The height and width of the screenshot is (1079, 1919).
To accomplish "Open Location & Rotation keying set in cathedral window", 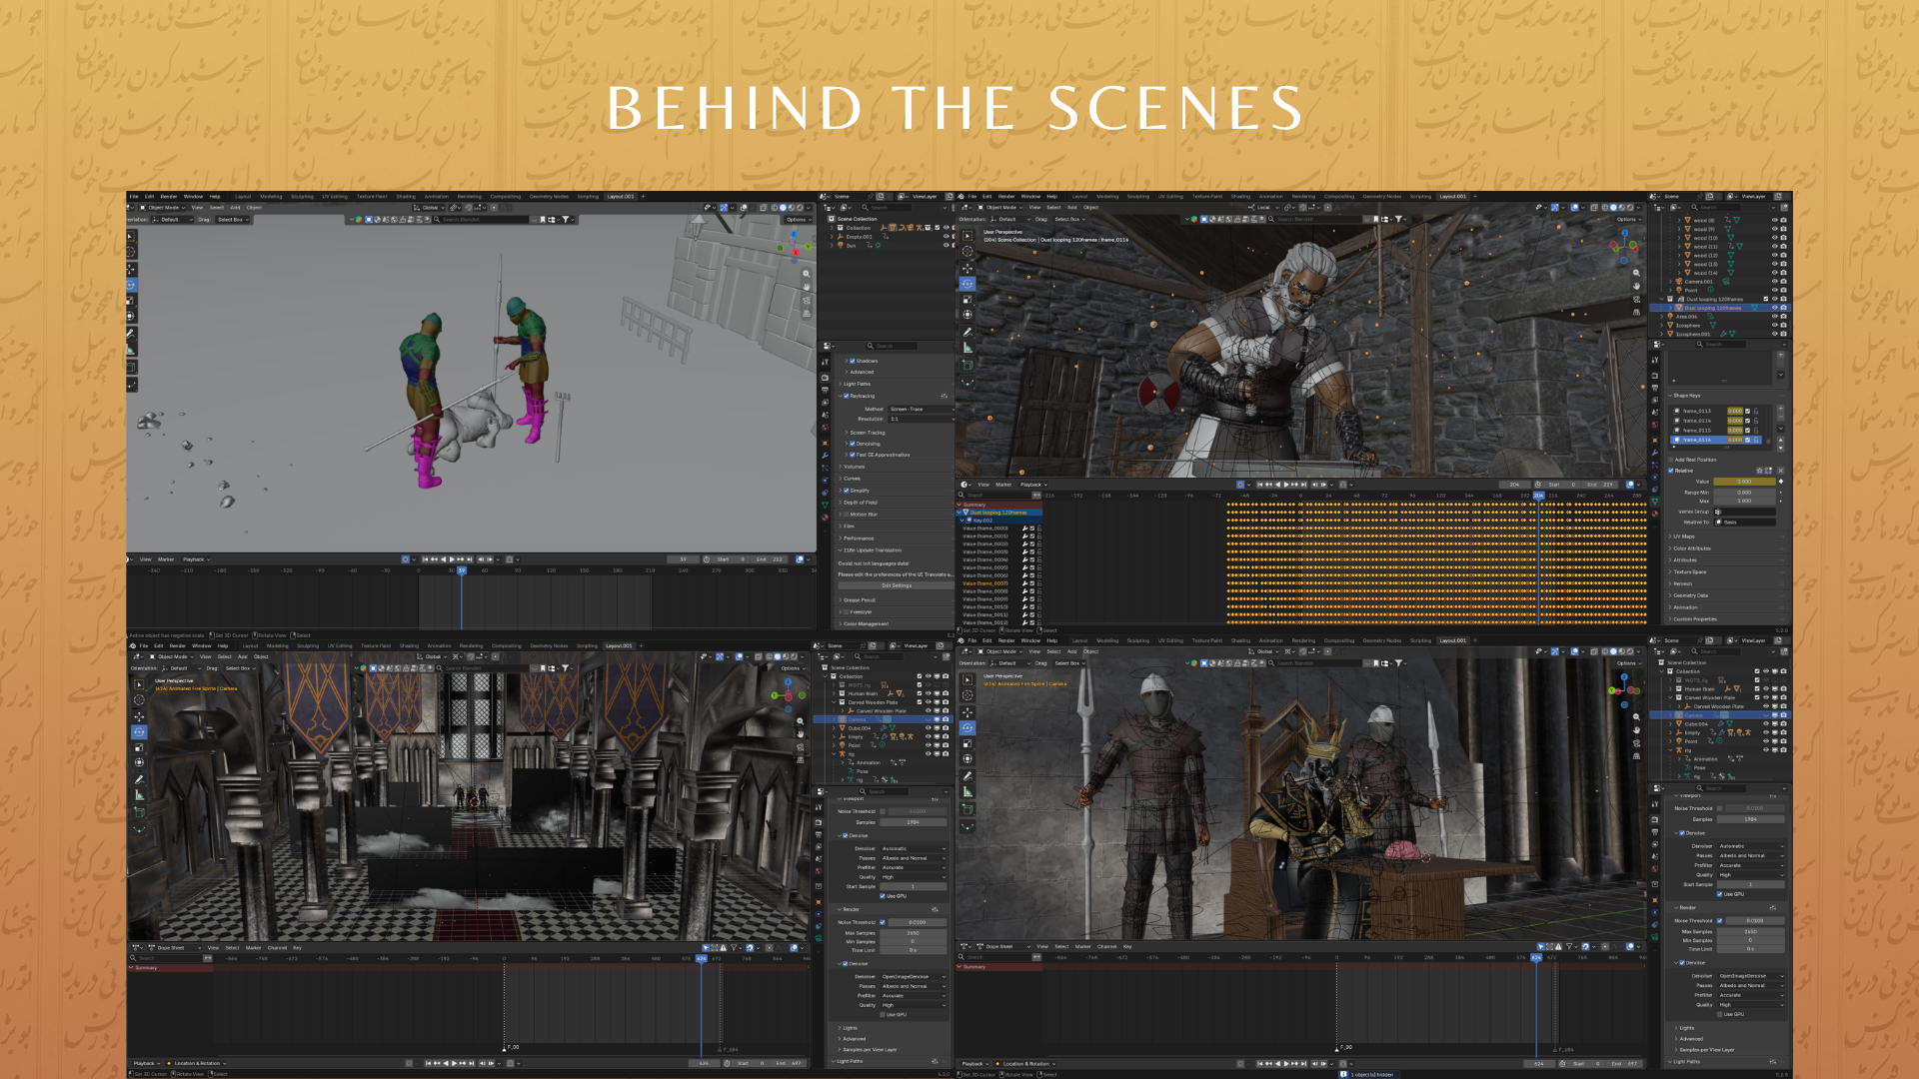I will (197, 1063).
